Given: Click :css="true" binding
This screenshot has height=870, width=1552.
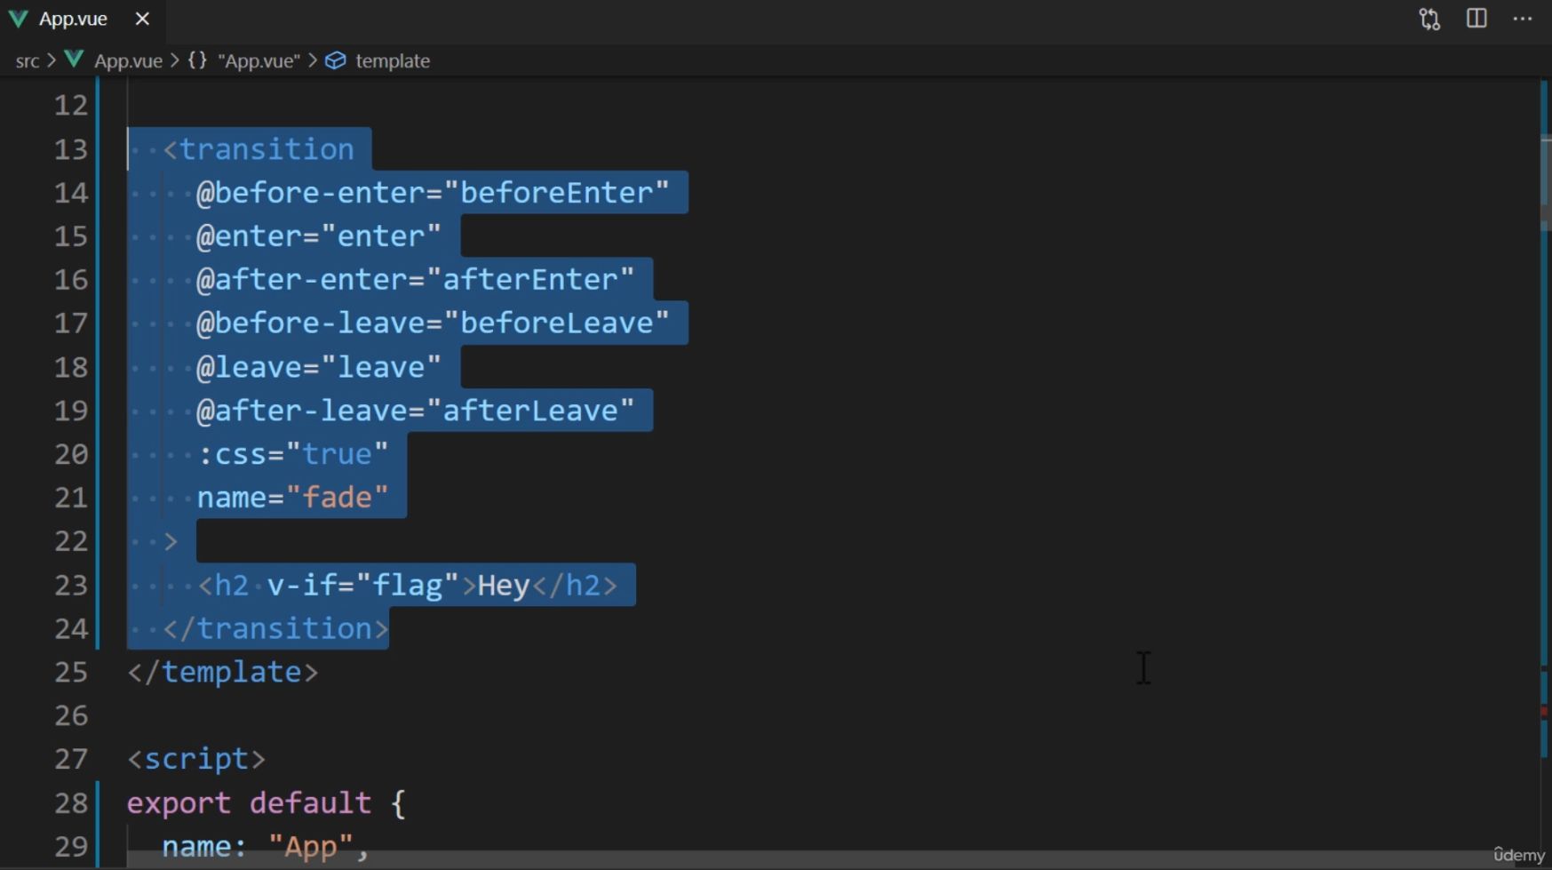Looking at the screenshot, I should 292,454.
